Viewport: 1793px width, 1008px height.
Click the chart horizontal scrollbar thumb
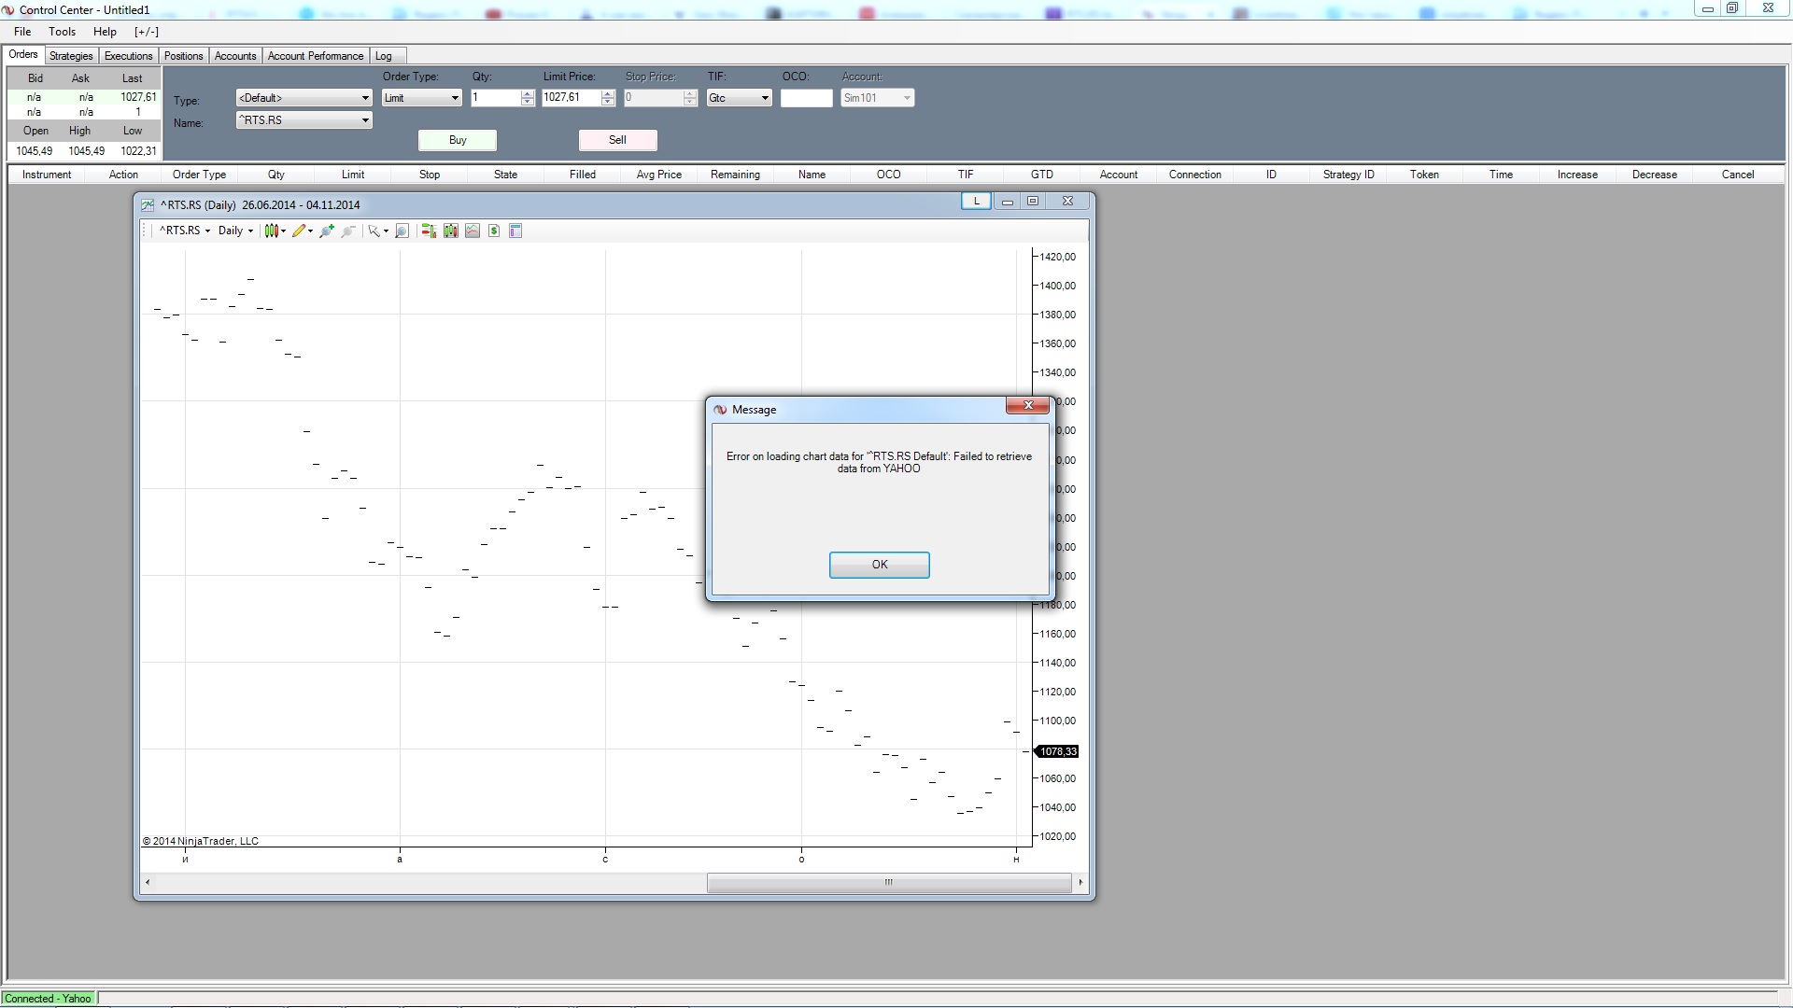coord(888,882)
